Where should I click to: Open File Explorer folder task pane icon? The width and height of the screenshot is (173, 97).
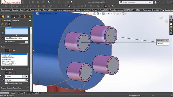[x=171, y=24]
